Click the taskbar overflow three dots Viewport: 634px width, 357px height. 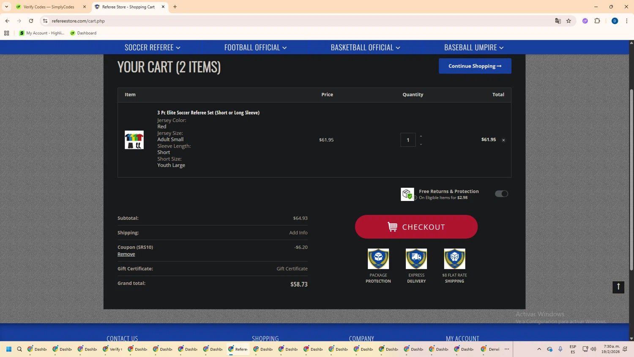coord(507,349)
